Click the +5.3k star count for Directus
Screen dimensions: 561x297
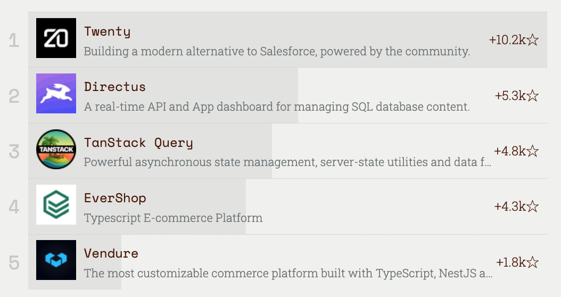click(x=516, y=96)
